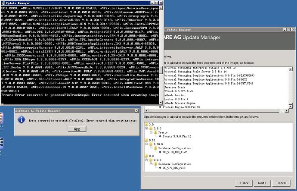Image resolution: width=297 pixels, height=191 pixels.
Task: Click the blue information icon in the error dialog
Action: 21,120
